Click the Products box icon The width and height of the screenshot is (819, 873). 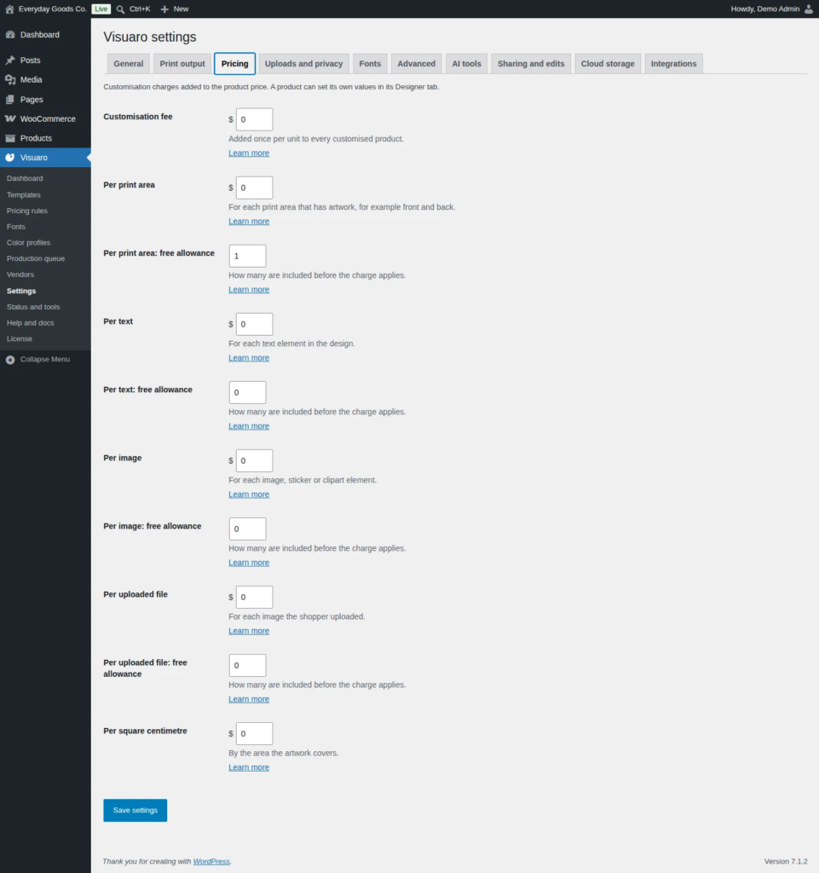[x=10, y=138]
